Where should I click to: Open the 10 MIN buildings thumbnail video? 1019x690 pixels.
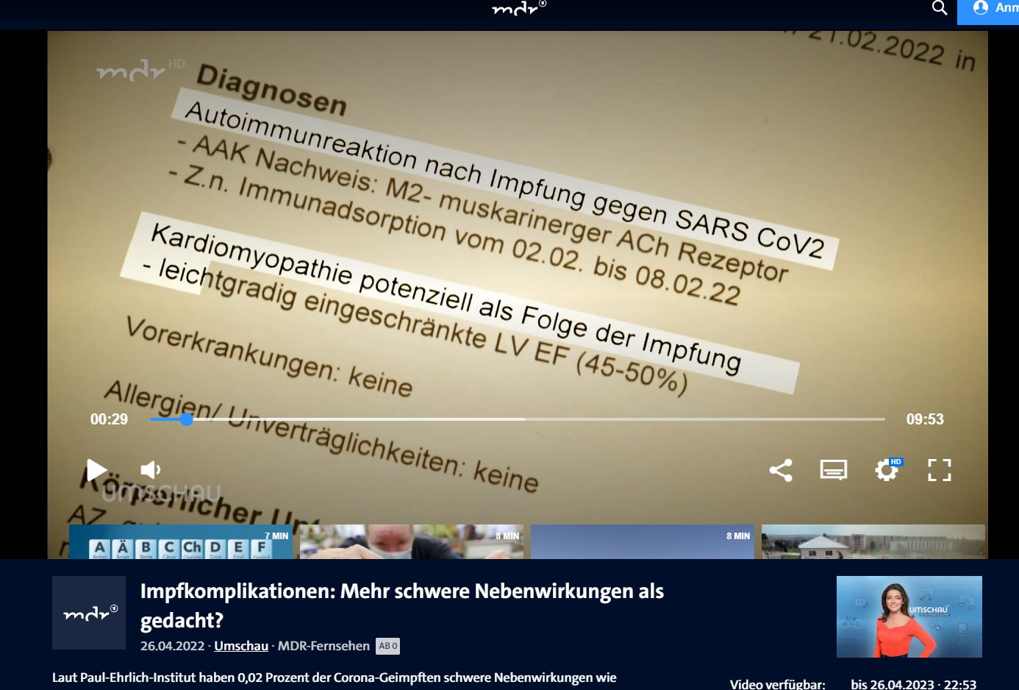click(873, 542)
